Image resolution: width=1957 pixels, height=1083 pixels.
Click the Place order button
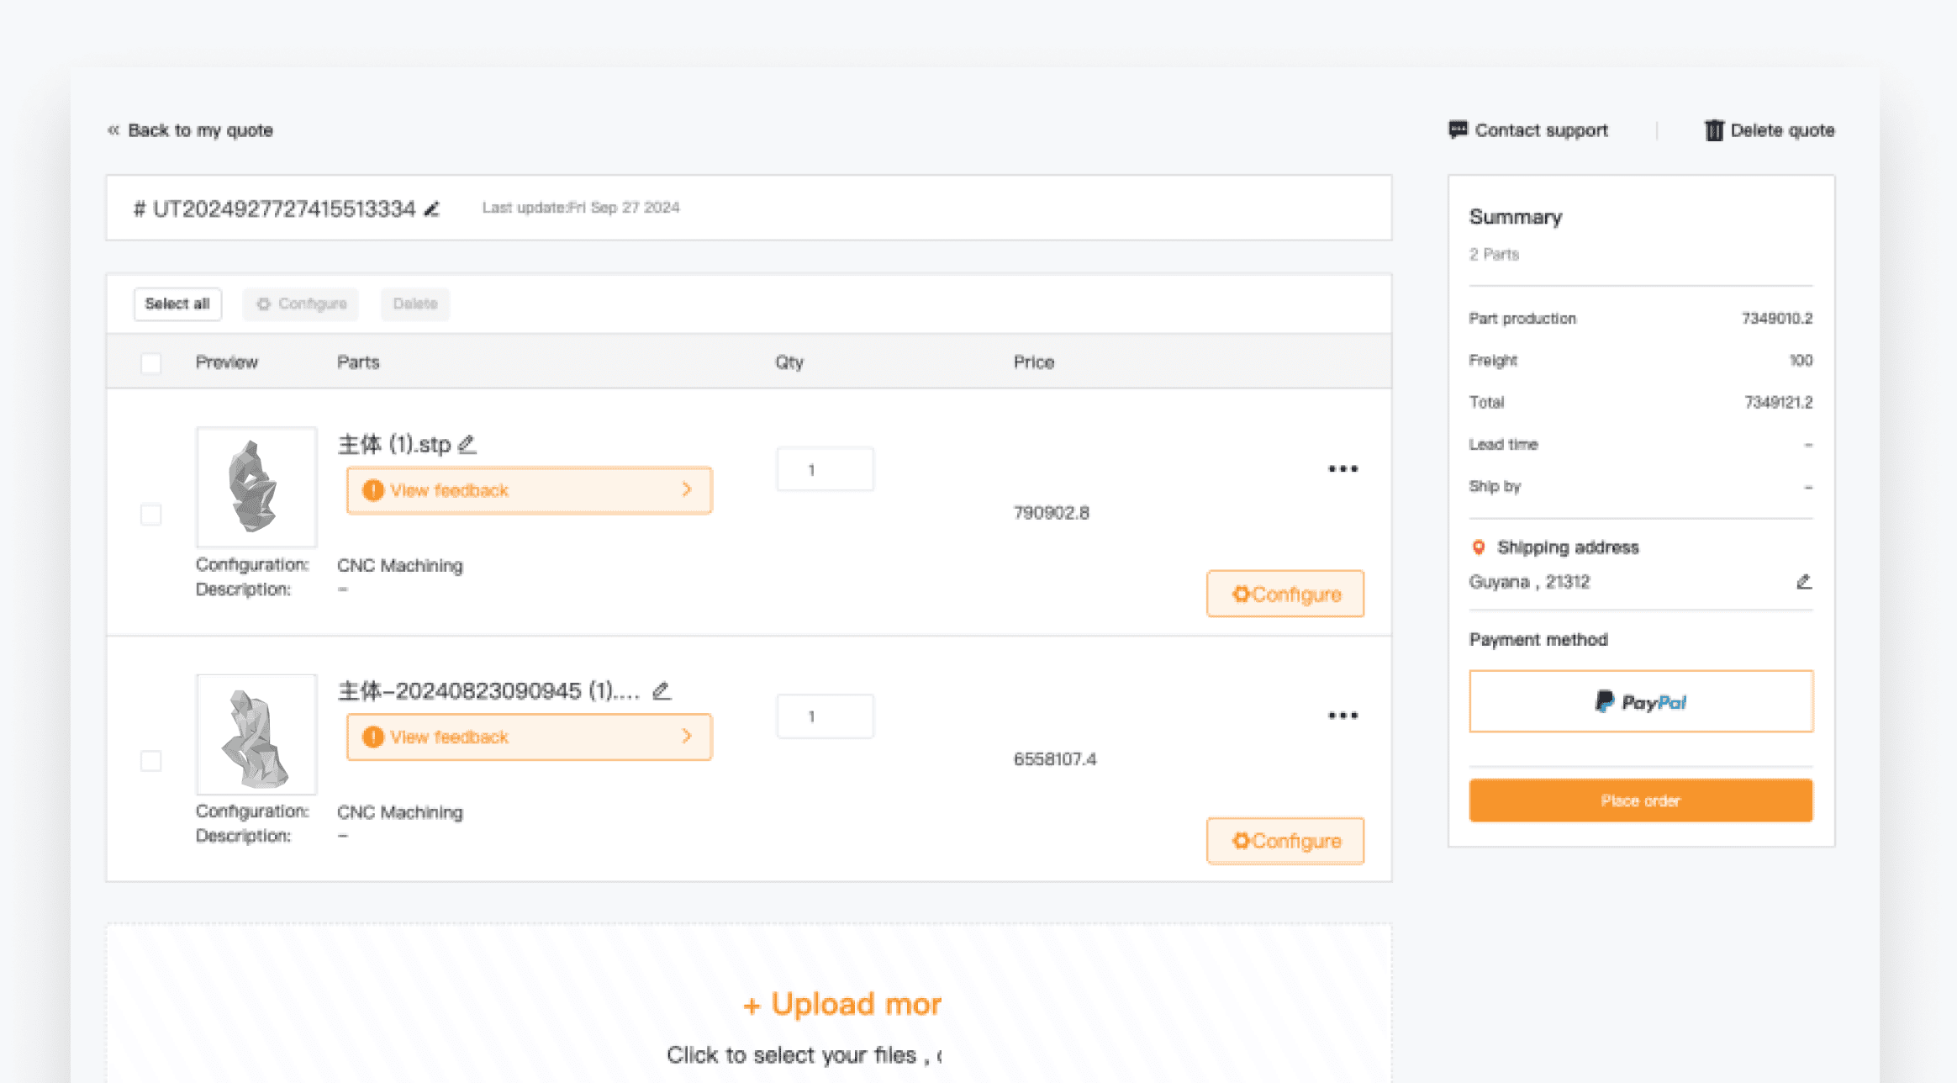pyautogui.click(x=1641, y=800)
